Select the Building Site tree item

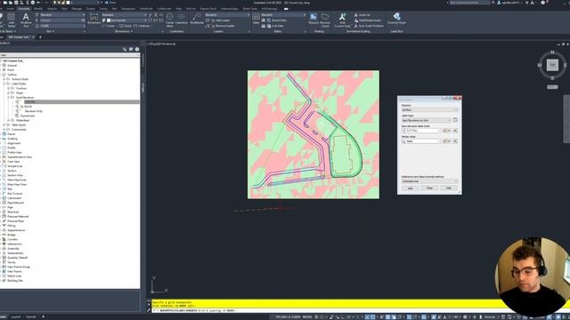(x=15, y=281)
